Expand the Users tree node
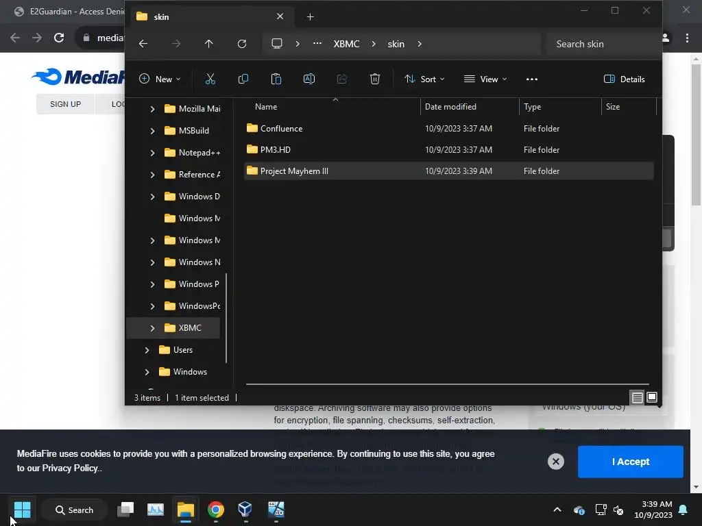The height and width of the screenshot is (526, 702). pyautogui.click(x=147, y=350)
